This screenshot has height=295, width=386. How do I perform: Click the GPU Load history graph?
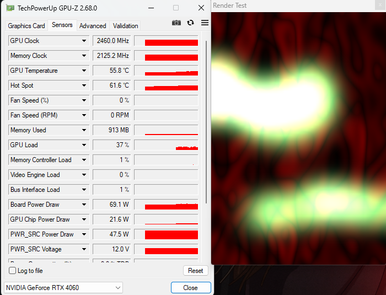pos(166,145)
